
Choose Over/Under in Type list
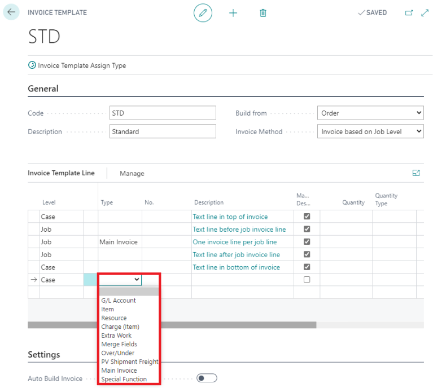[x=129, y=353]
